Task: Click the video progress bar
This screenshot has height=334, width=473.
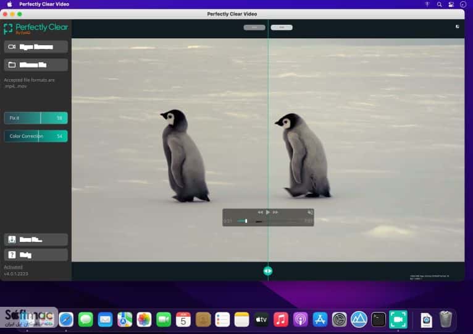Action: pyautogui.click(x=267, y=221)
